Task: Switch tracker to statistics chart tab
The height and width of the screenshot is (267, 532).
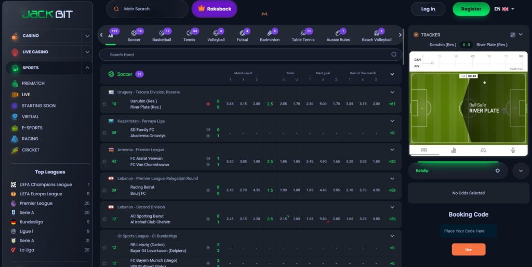Action: click(454, 150)
